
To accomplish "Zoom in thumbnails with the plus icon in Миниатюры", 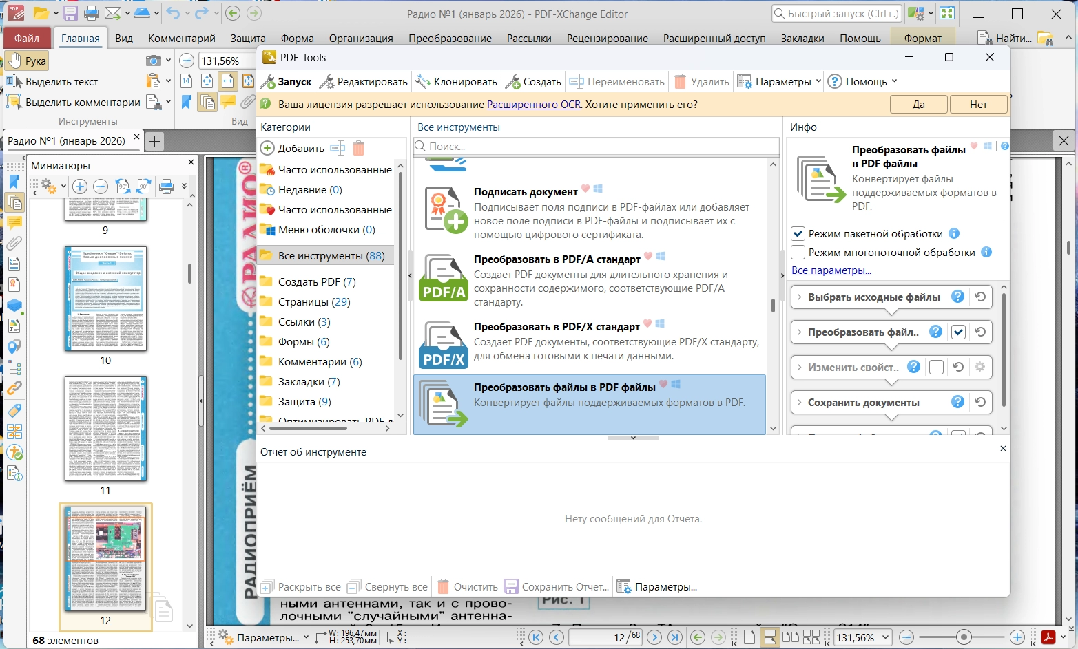I will [x=80, y=187].
